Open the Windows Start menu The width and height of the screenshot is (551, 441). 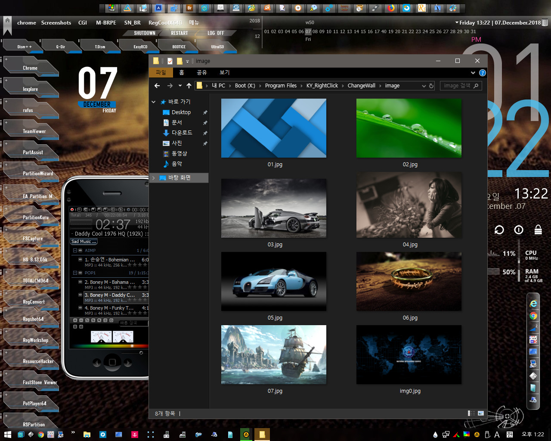tap(7, 435)
